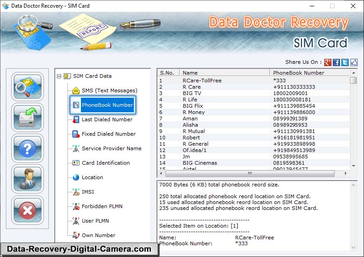364x257 pixels.
Task: Select the R Care contact row
Action: [x=254, y=87]
